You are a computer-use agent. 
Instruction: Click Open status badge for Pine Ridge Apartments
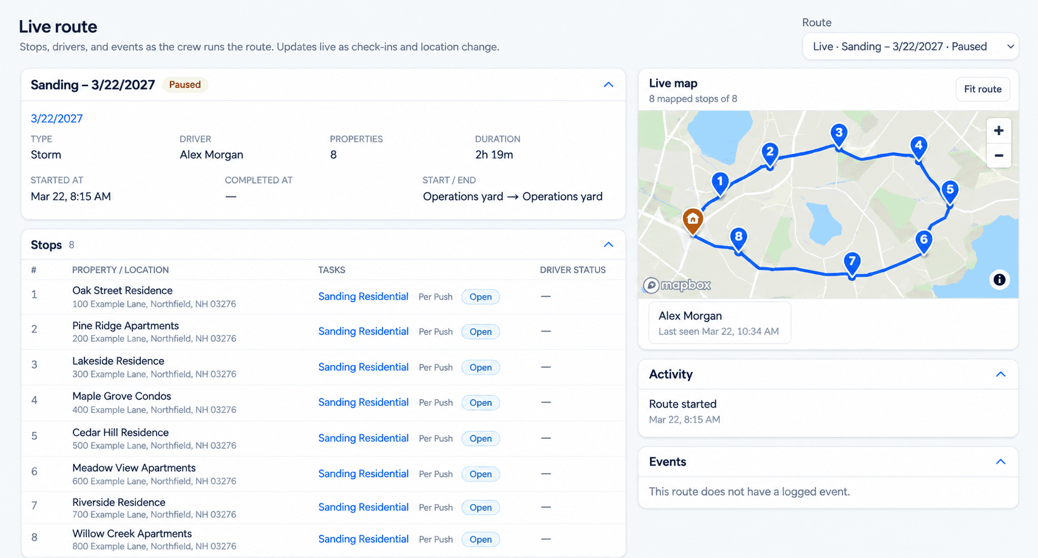pyautogui.click(x=480, y=332)
